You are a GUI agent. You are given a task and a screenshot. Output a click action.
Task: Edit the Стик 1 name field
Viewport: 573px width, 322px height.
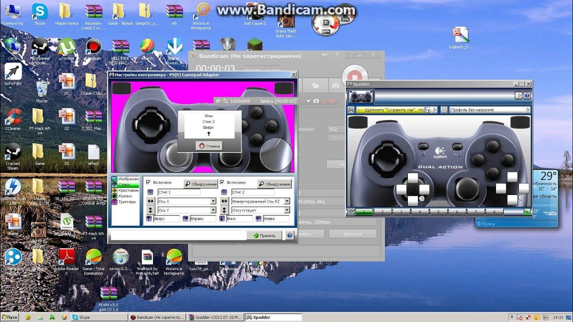click(x=179, y=192)
